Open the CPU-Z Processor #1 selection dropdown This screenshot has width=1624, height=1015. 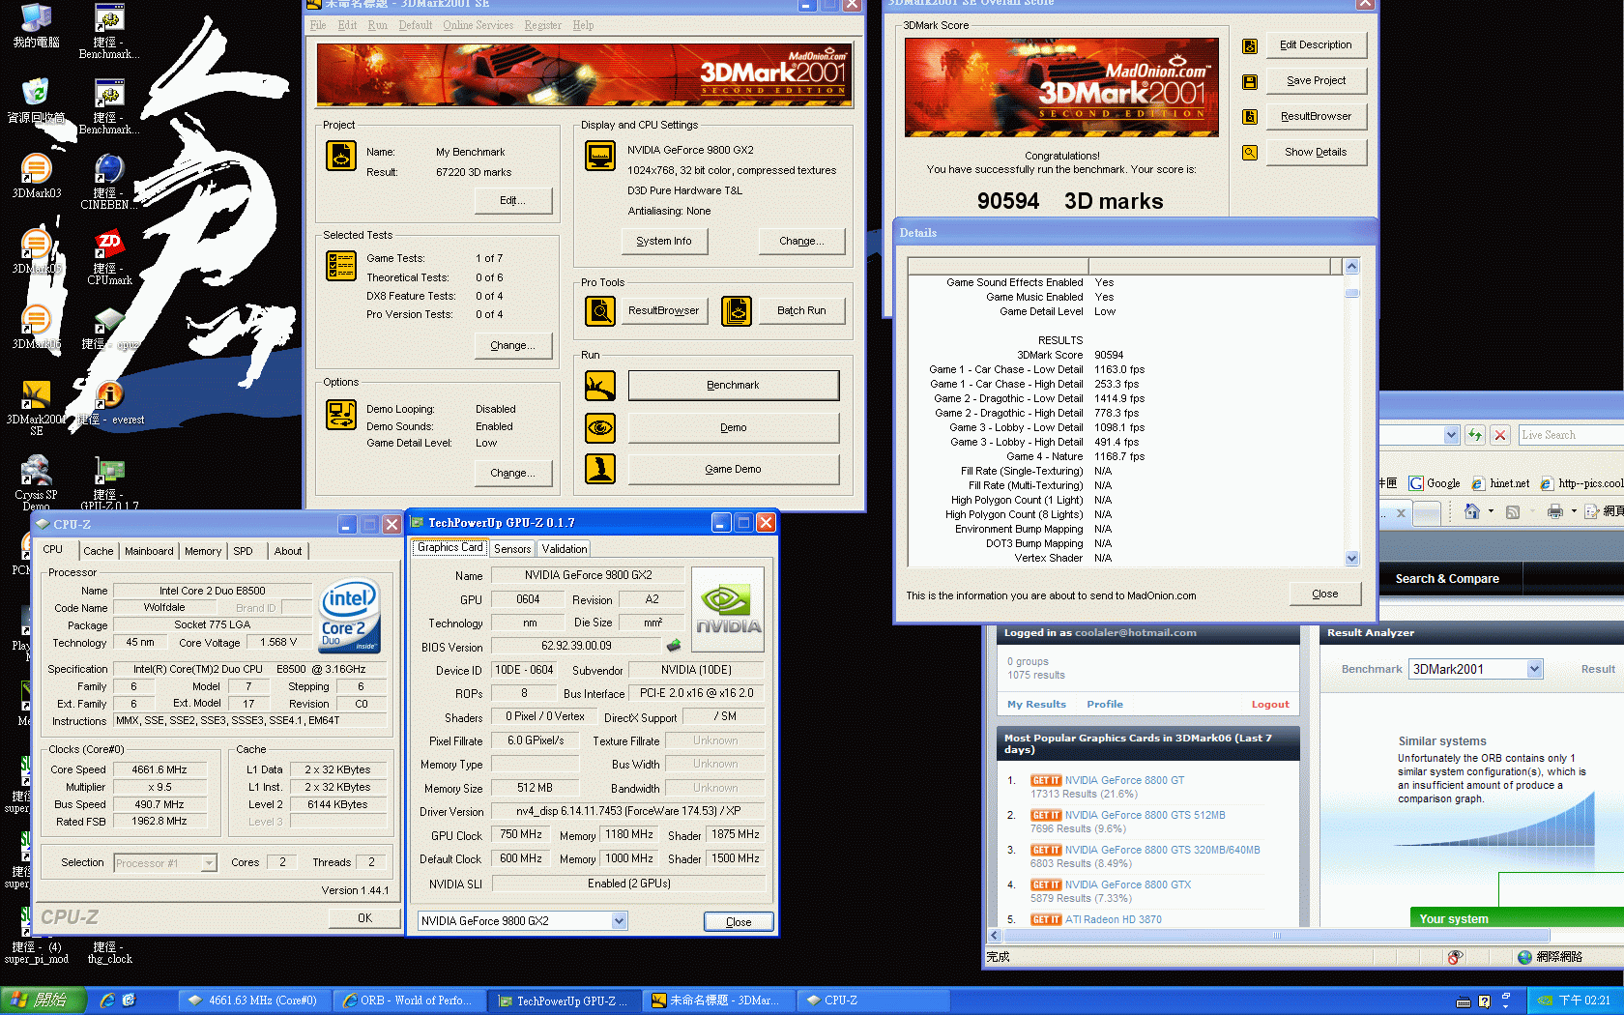[x=209, y=862]
